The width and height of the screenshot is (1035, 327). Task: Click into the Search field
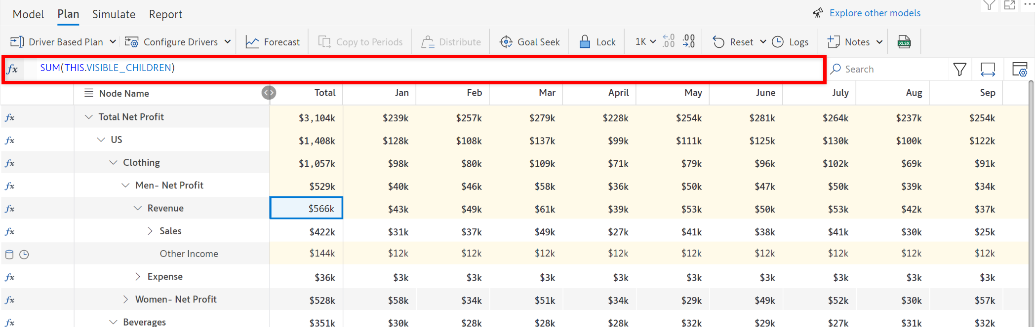[x=889, y=70]
